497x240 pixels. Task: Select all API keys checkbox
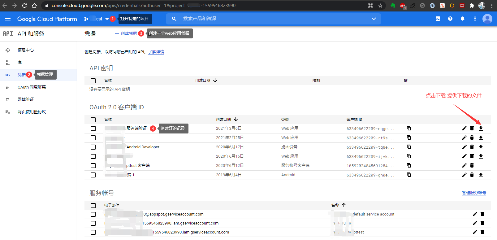click(93, 81)
